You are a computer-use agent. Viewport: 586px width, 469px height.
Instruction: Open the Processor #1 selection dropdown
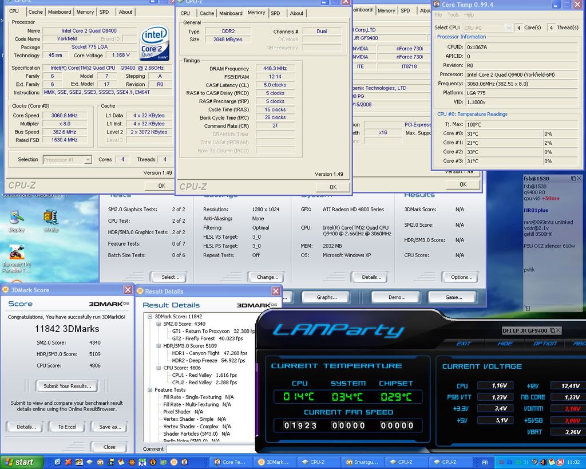click(x=67, y=160)
